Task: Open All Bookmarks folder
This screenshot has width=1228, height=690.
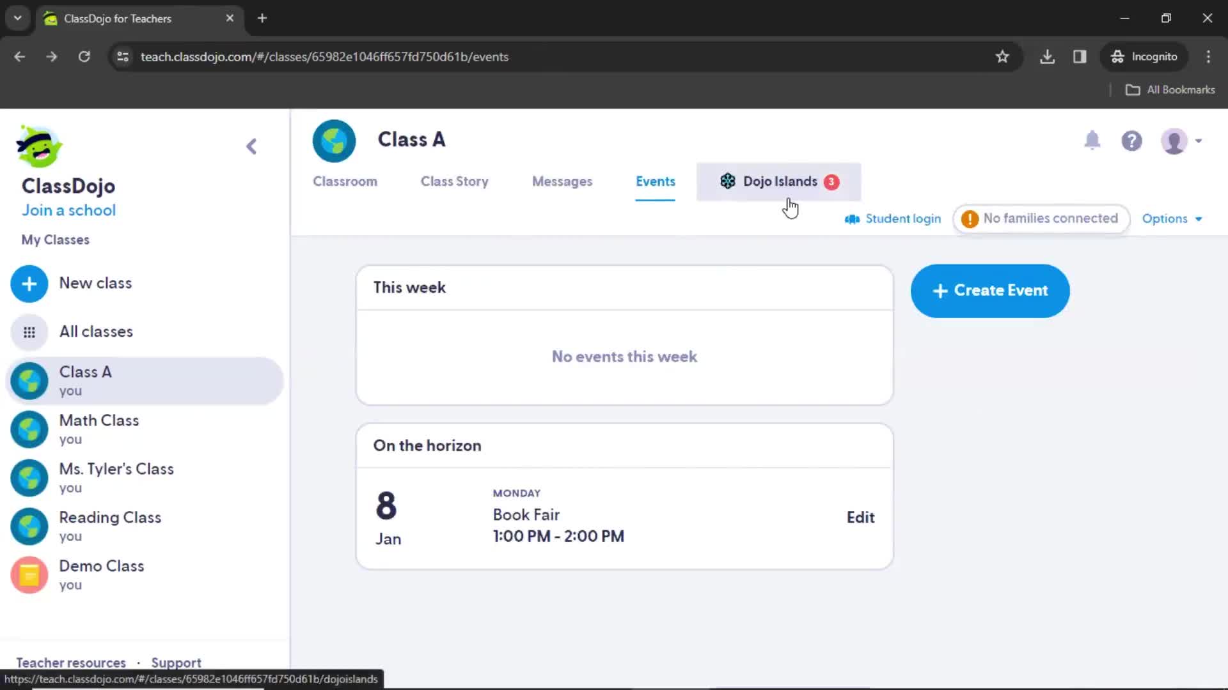Action: pyautogui.click(x=1170, y=90)
